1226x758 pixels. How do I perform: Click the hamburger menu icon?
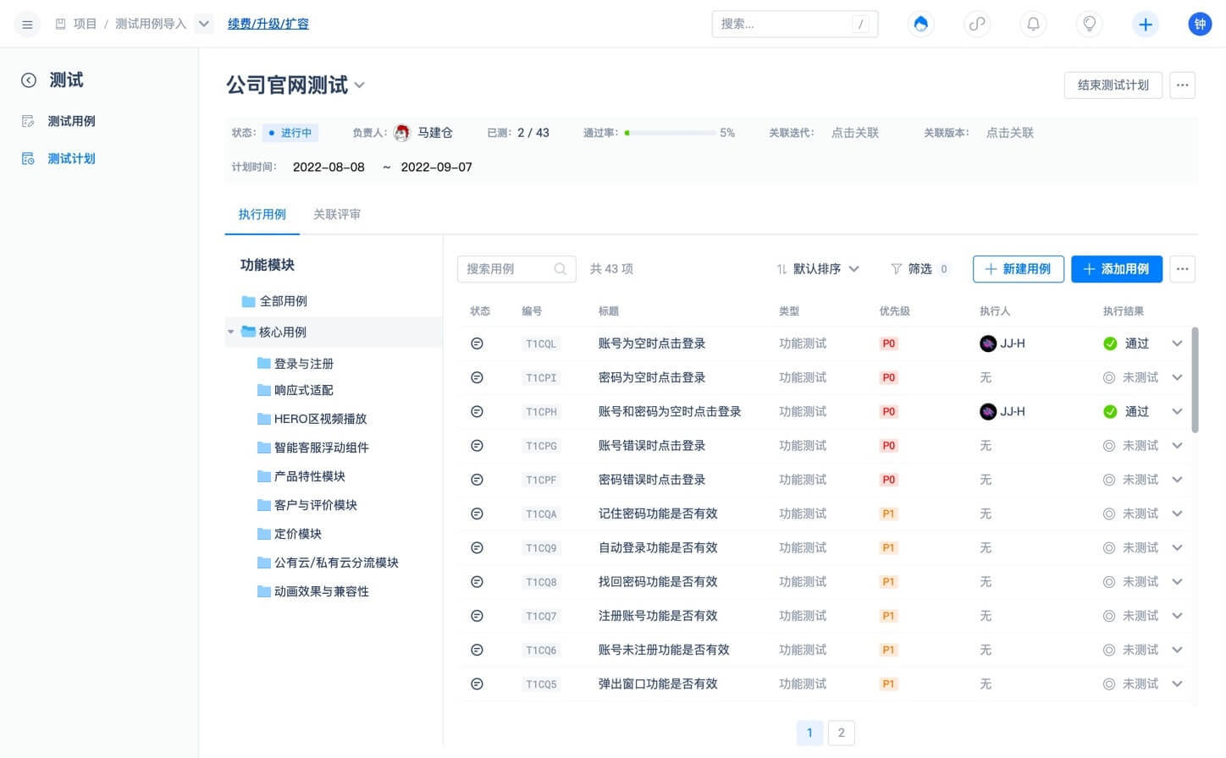click(x=27, y=25)
